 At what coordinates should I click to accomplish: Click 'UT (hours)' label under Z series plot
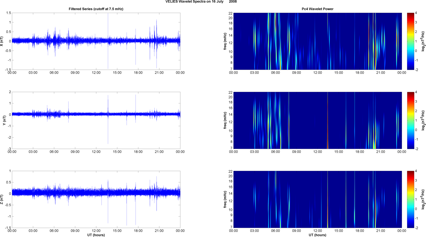point(96,235)
